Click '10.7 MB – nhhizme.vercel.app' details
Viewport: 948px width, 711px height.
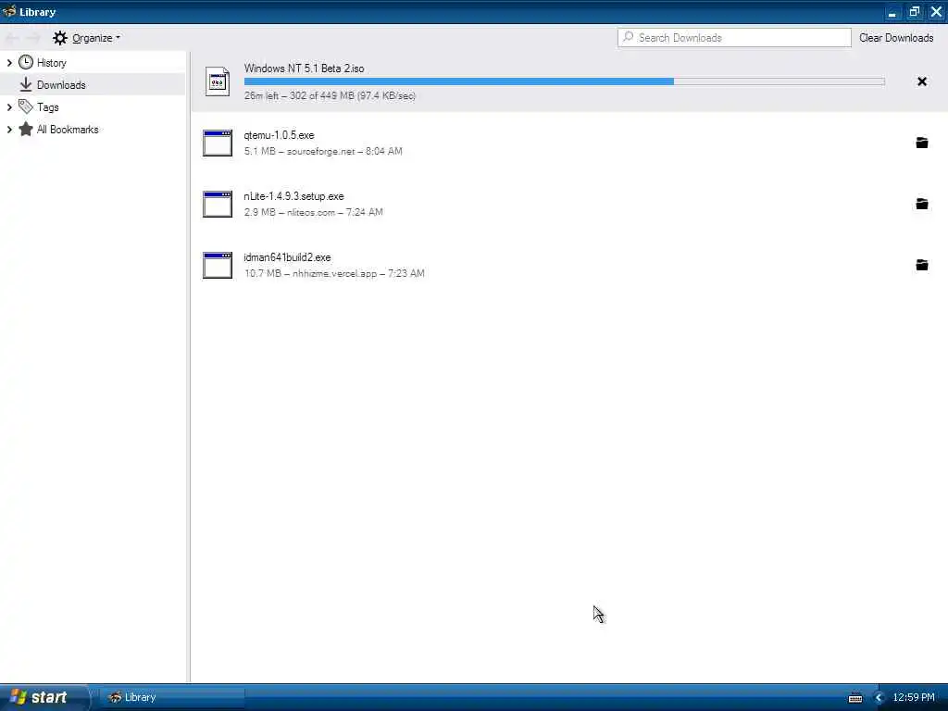pyautogui.click(x=333, y=273)
